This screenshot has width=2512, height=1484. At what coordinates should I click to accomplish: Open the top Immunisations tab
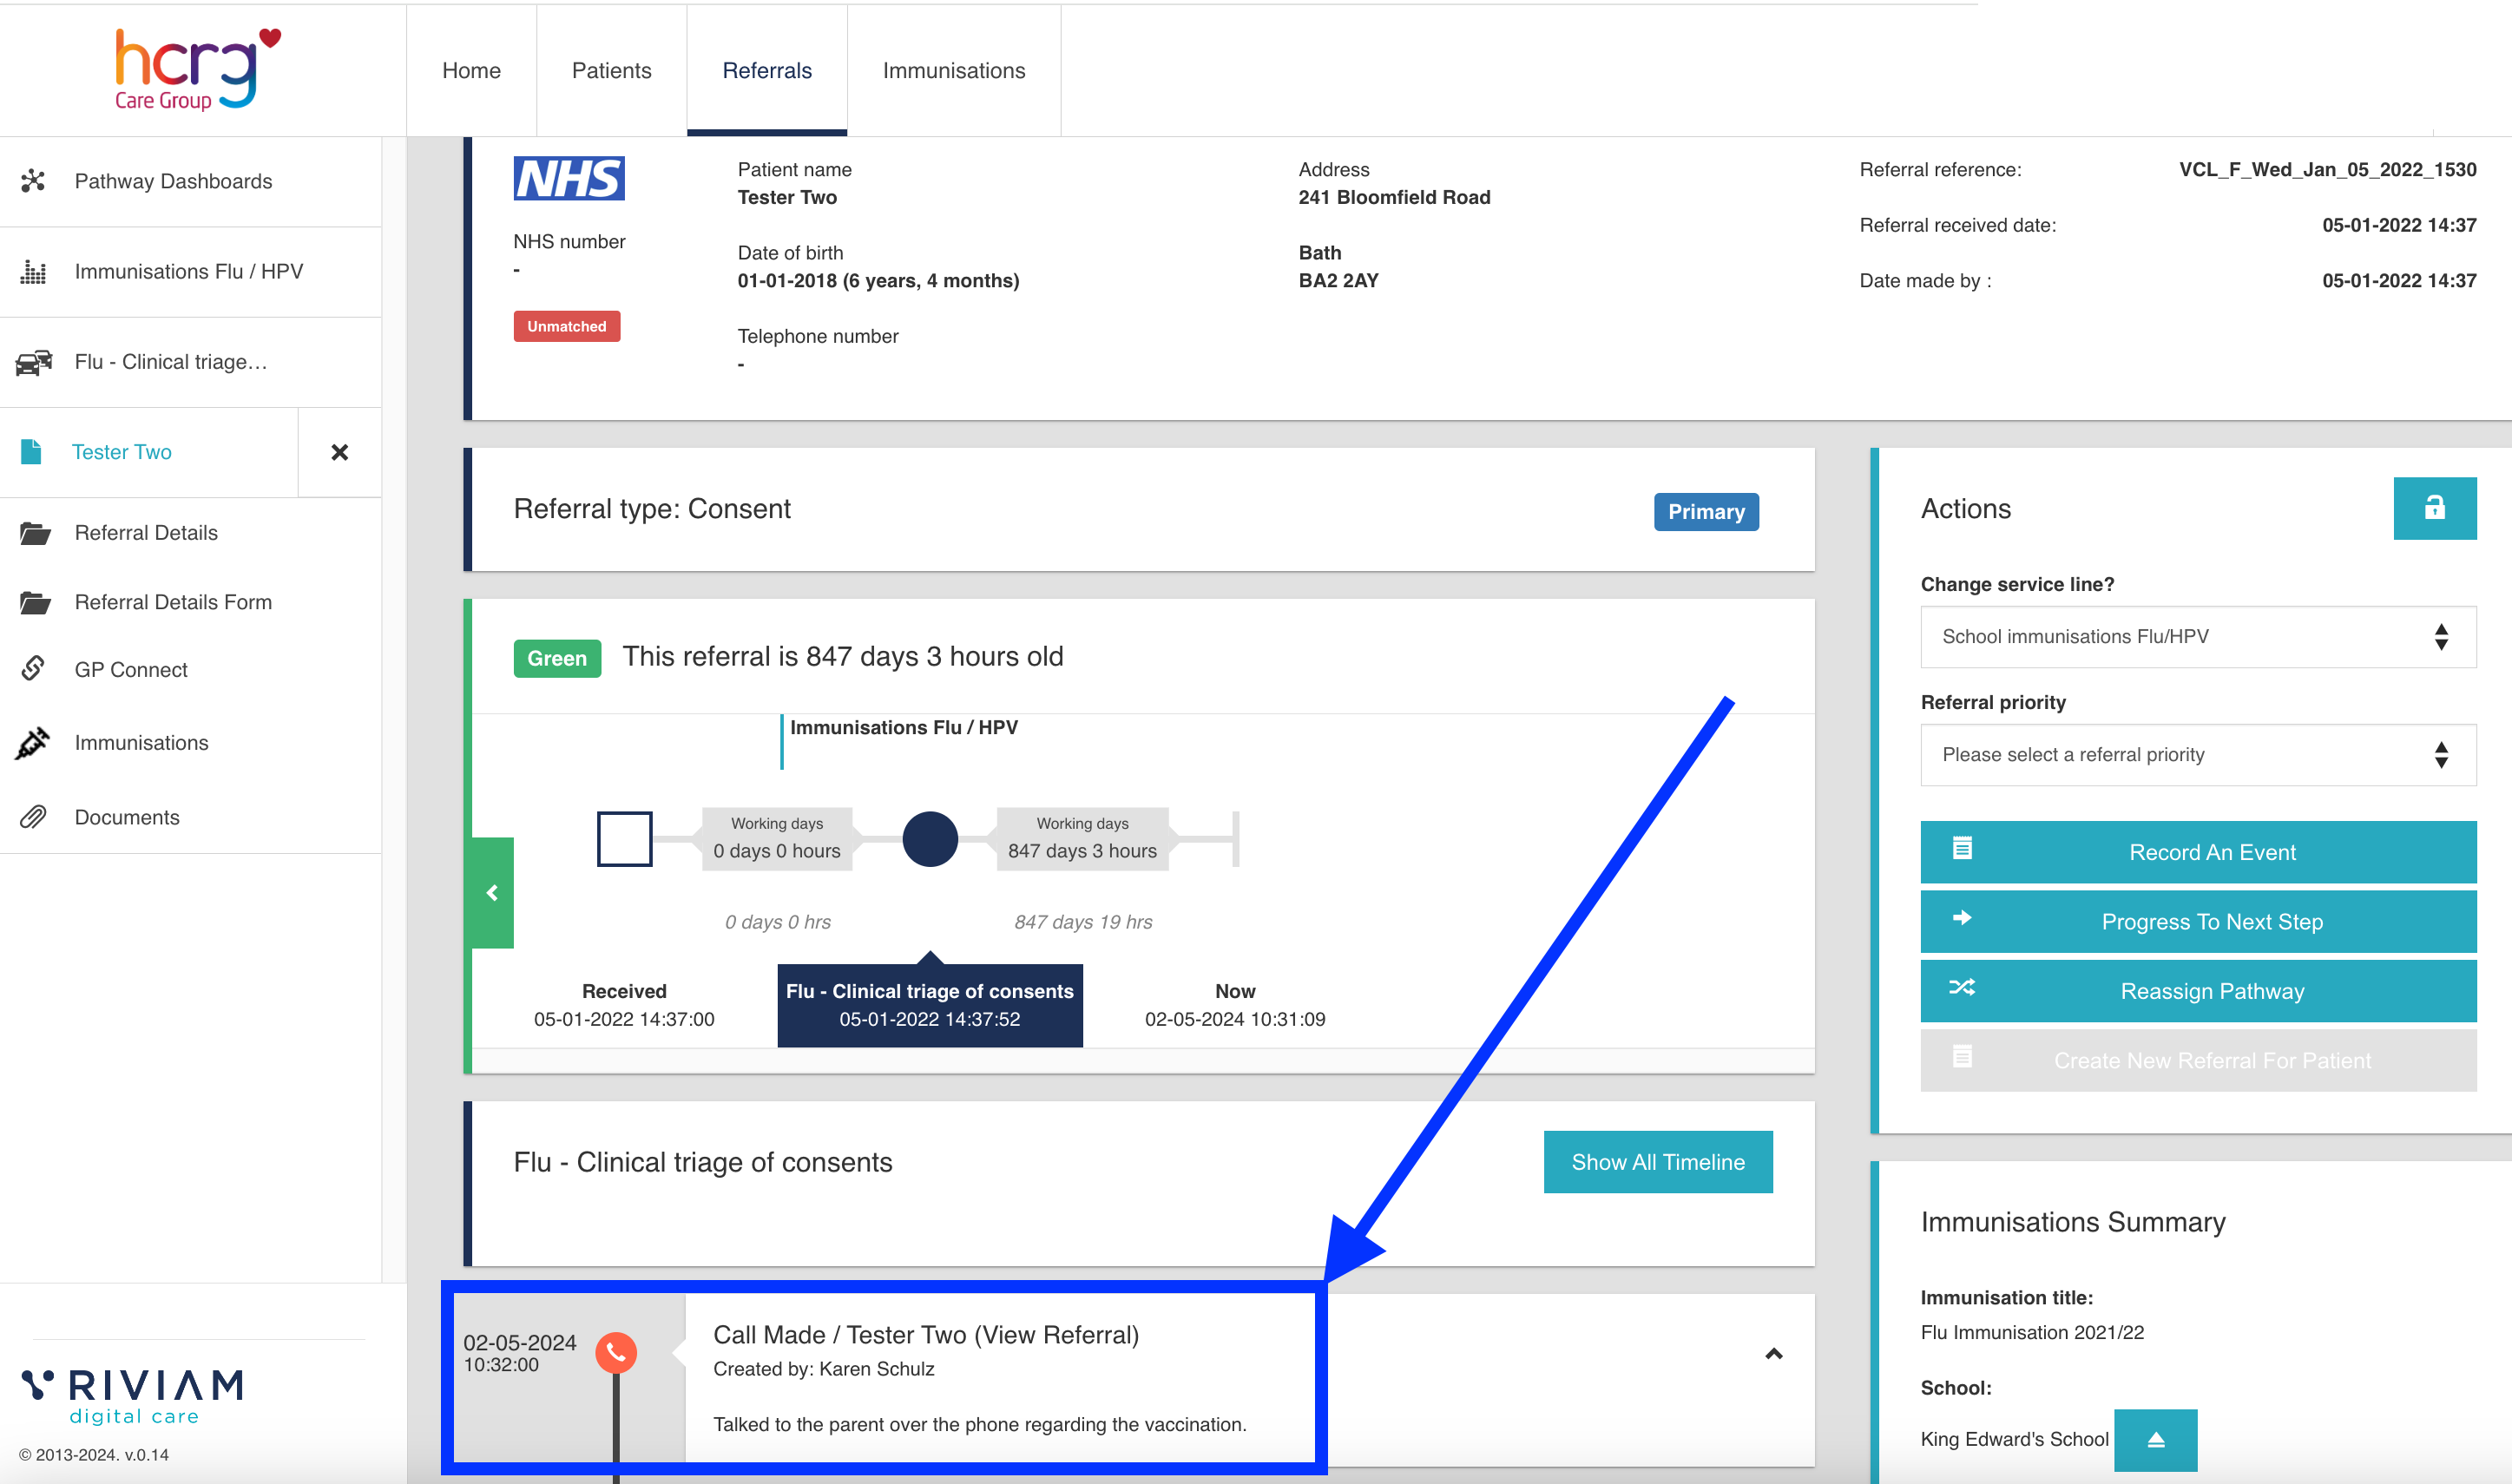tap(953, 70)
